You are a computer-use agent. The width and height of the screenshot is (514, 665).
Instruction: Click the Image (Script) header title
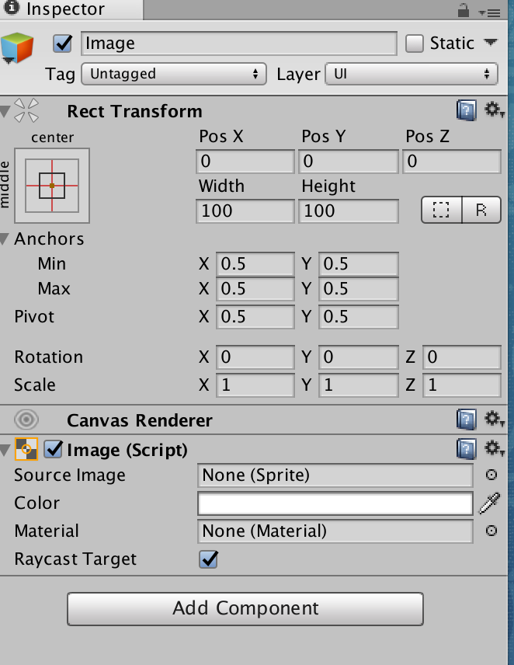(127, 450)
